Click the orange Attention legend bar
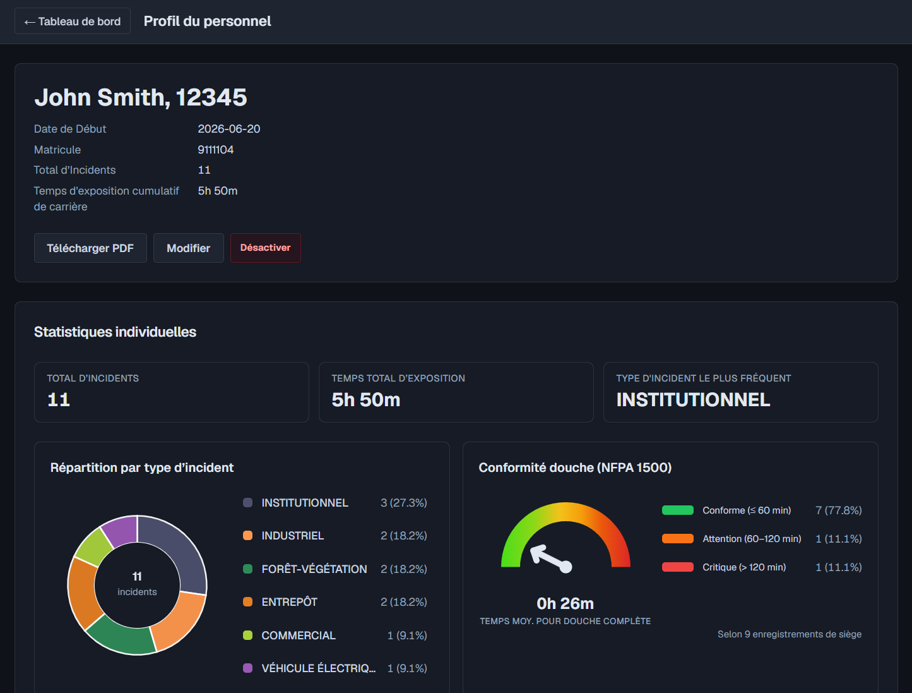The image size is (912, 693). [x=678, y=539]
